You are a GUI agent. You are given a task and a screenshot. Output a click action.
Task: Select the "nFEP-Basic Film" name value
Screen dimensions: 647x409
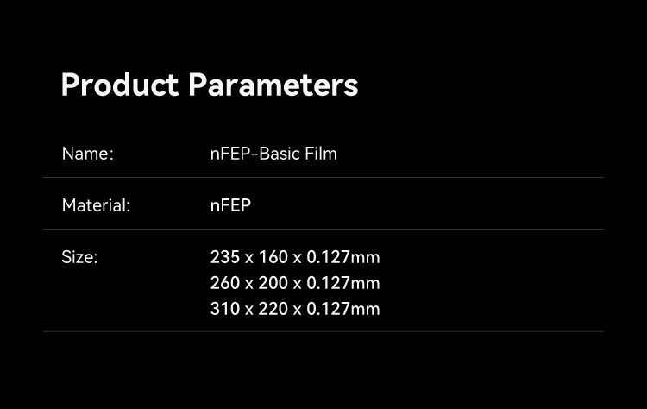(273, 154)
